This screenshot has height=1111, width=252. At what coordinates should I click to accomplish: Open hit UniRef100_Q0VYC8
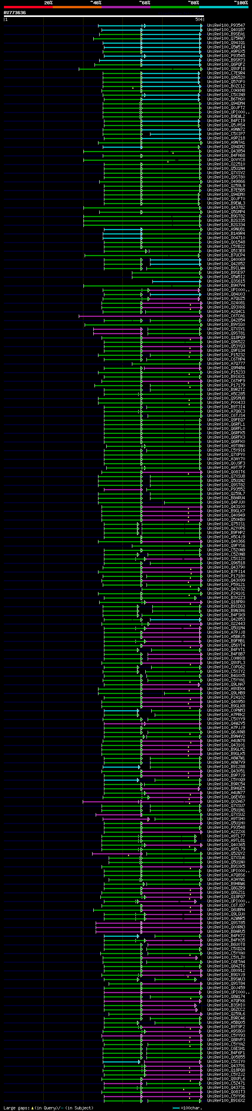point(226,160)
